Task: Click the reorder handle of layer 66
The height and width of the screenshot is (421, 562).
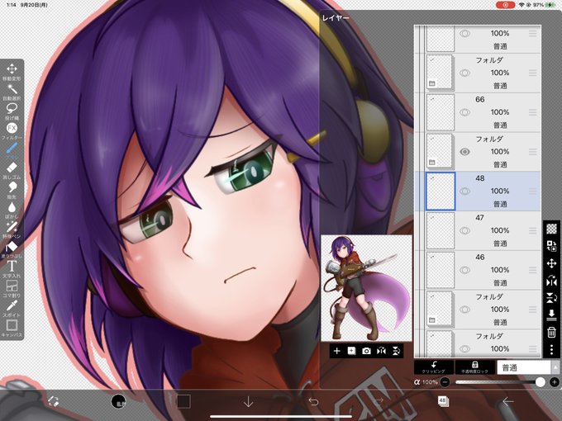Action: (532, 112)
